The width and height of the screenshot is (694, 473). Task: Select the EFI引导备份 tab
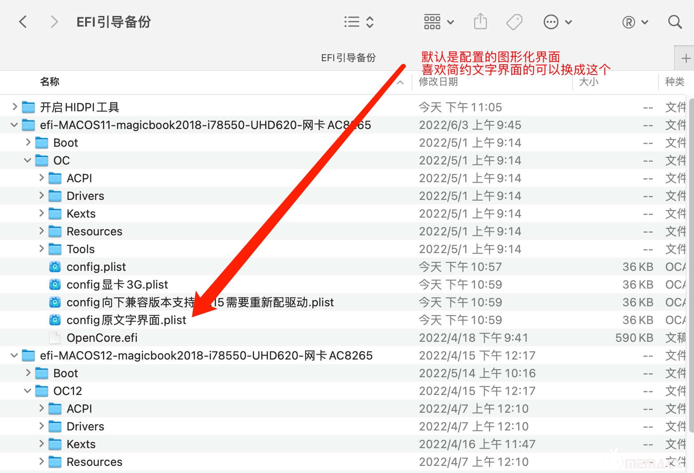click(348, 58)
